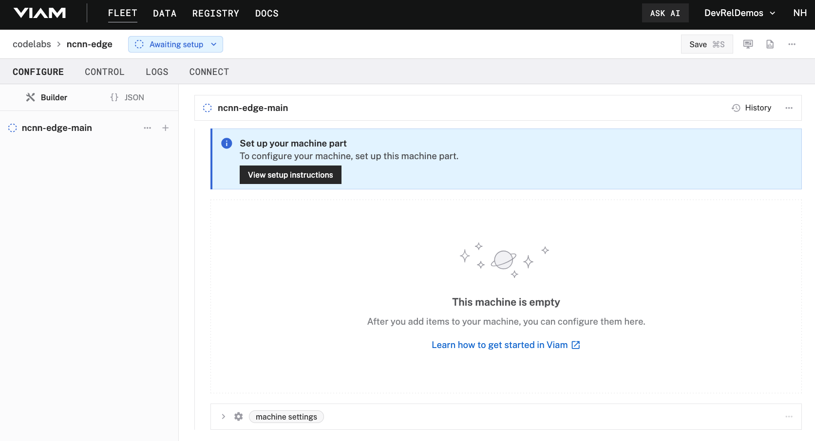Add a component with the sidebar plus icon
Image resolution: width=815 pixels, height=441 pixels.
coord(166,128)
